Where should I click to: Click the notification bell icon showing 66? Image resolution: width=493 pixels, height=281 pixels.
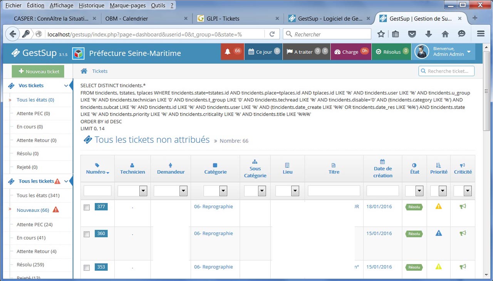point(233,52)
